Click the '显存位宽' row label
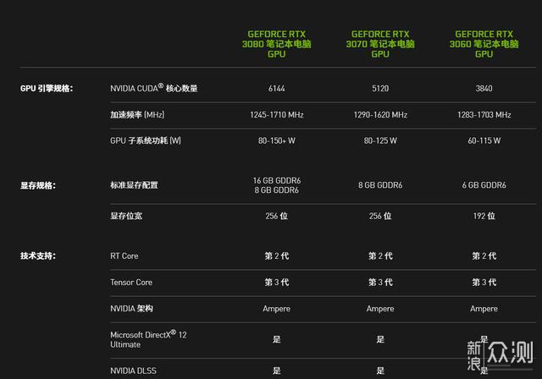This screenshot has height=379, width=542. click(x=126, y=216)
